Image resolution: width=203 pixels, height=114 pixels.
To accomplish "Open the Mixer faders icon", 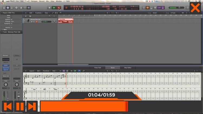I will click(25, 8).
